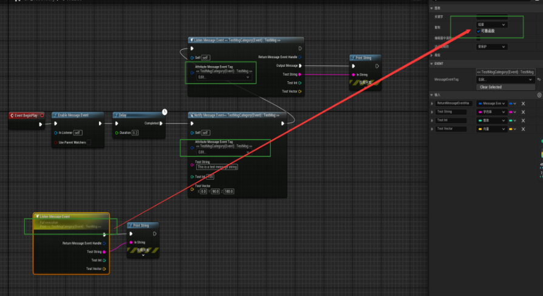Viewport: 543px width, 296px height.
Task: Click the Duration 0.2 value field
Action: tap(135, 133)
